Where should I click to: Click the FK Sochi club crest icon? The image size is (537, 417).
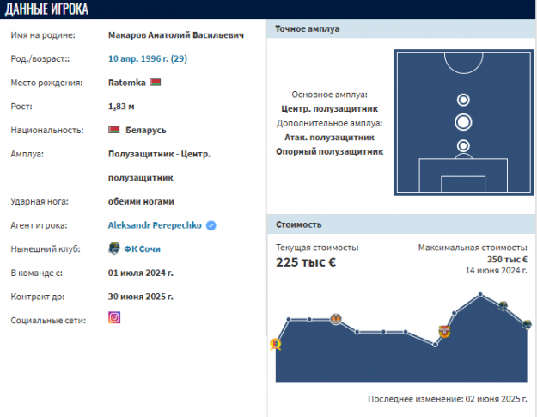114,248
